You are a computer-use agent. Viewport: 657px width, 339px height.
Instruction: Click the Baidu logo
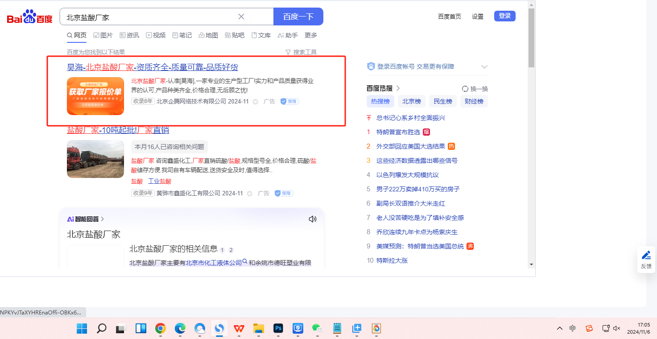(29, 17)
